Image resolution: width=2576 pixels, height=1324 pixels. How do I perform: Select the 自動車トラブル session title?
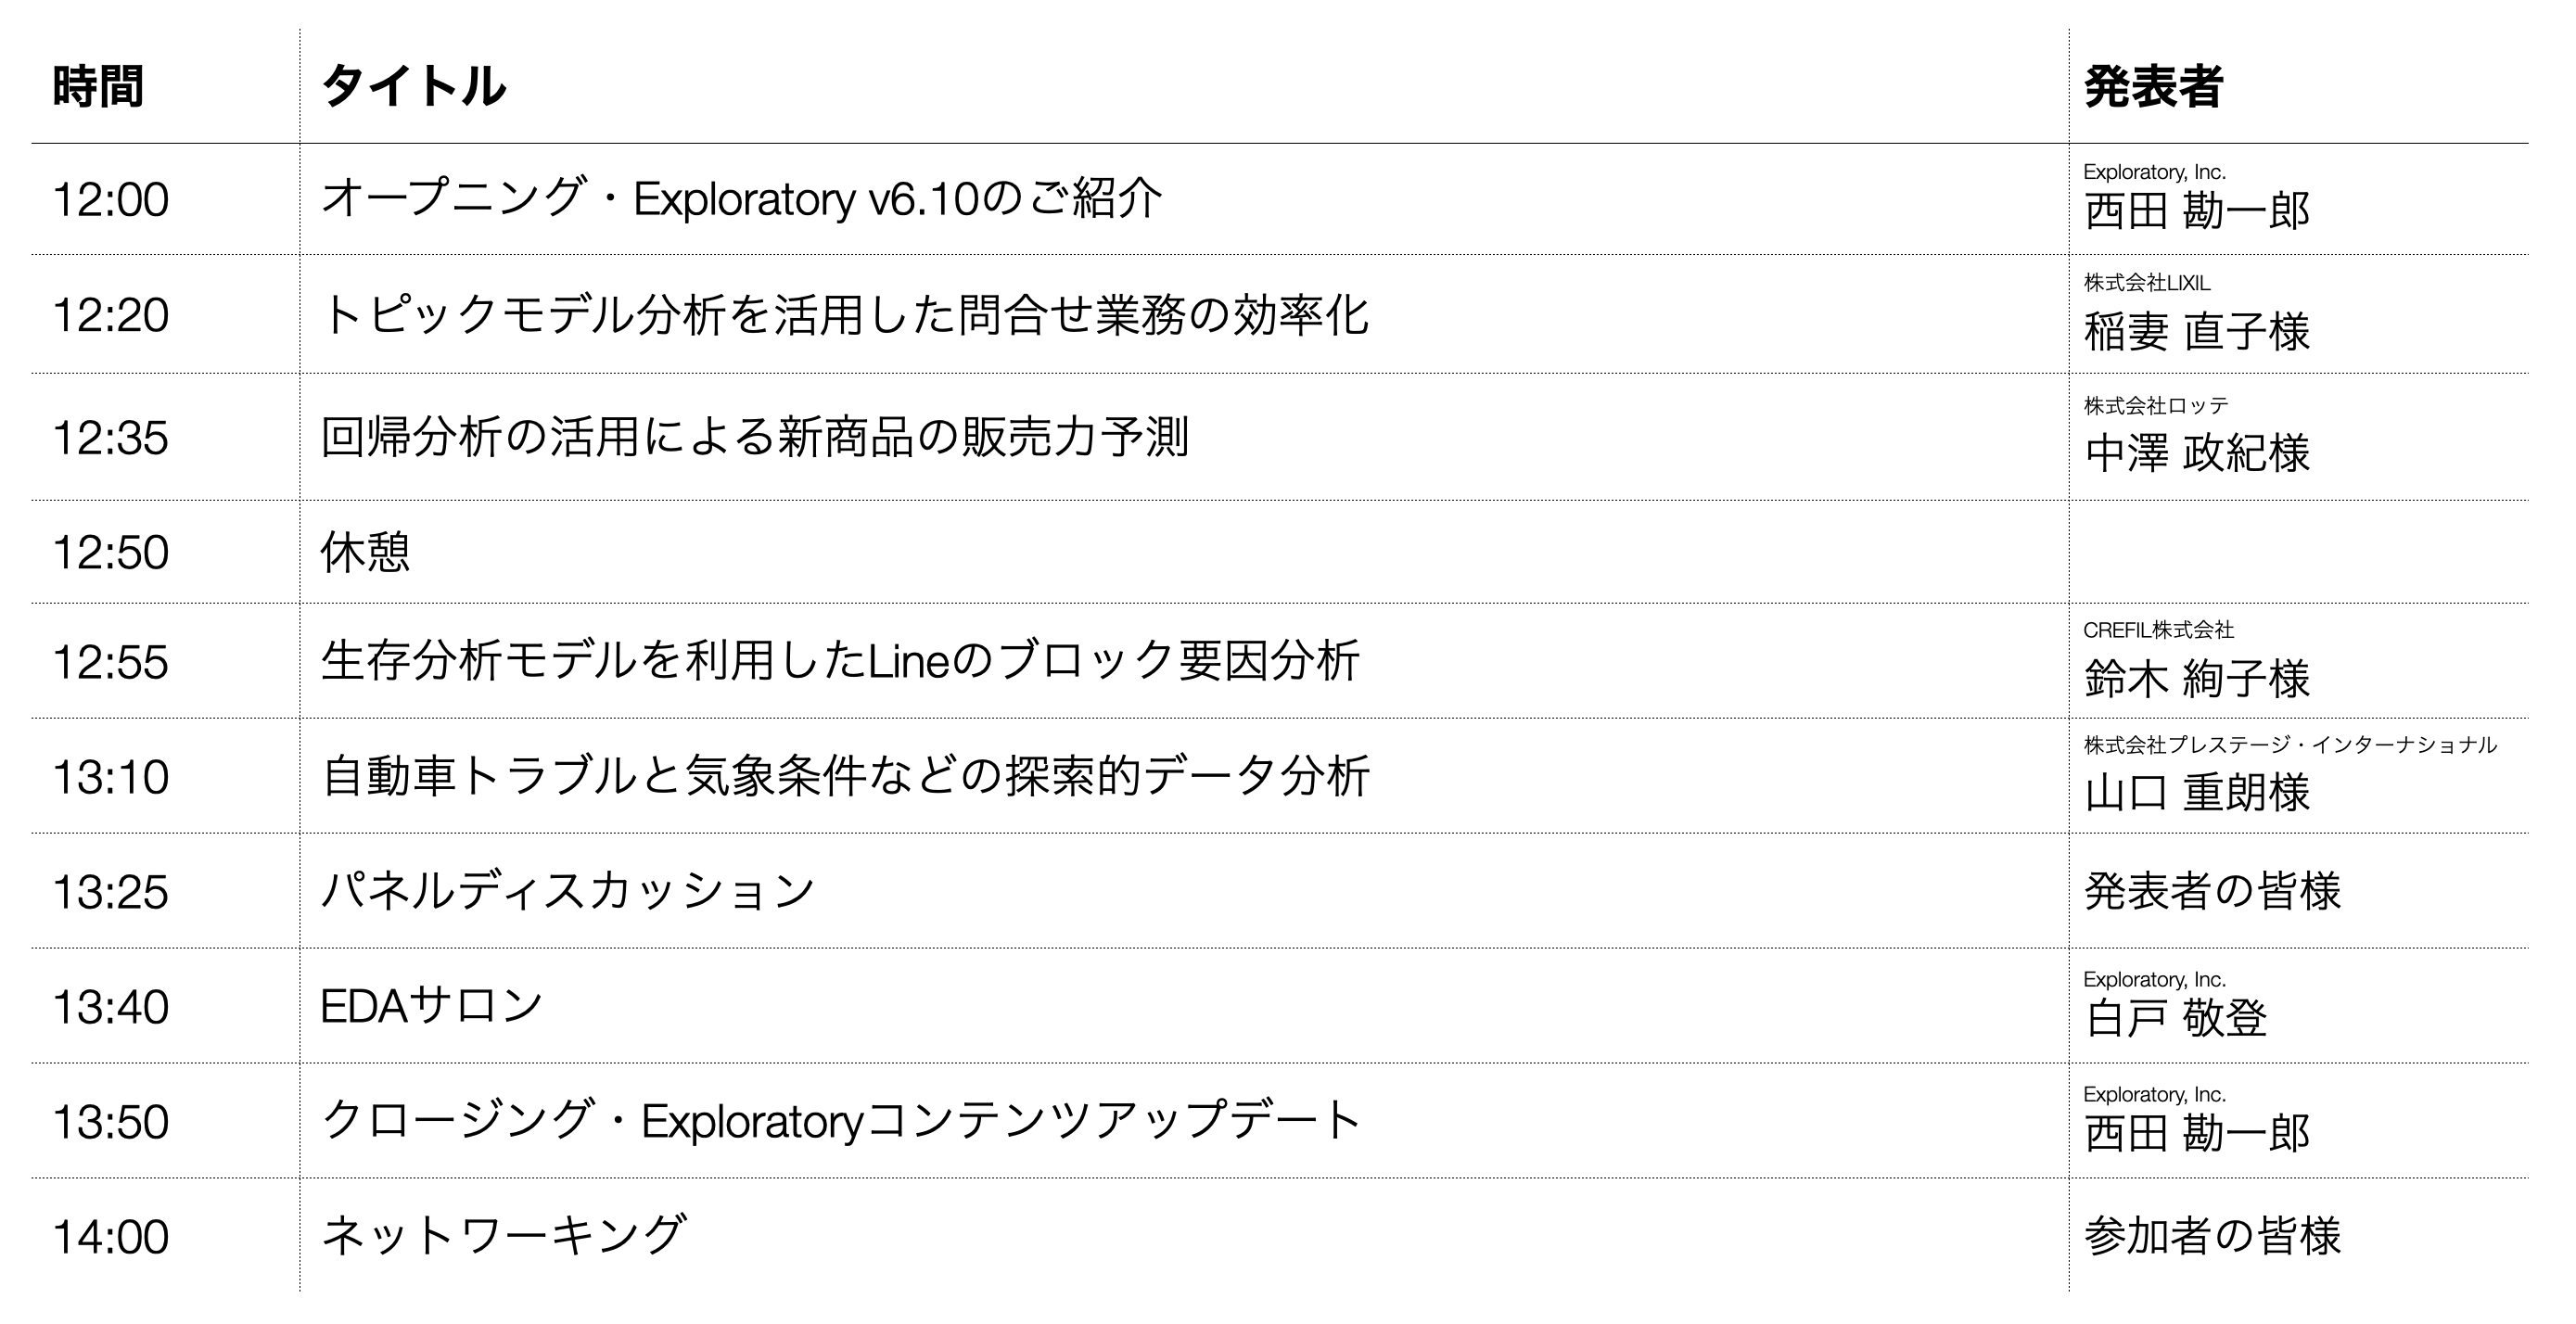pyautogui.click(x=845, y=776)
